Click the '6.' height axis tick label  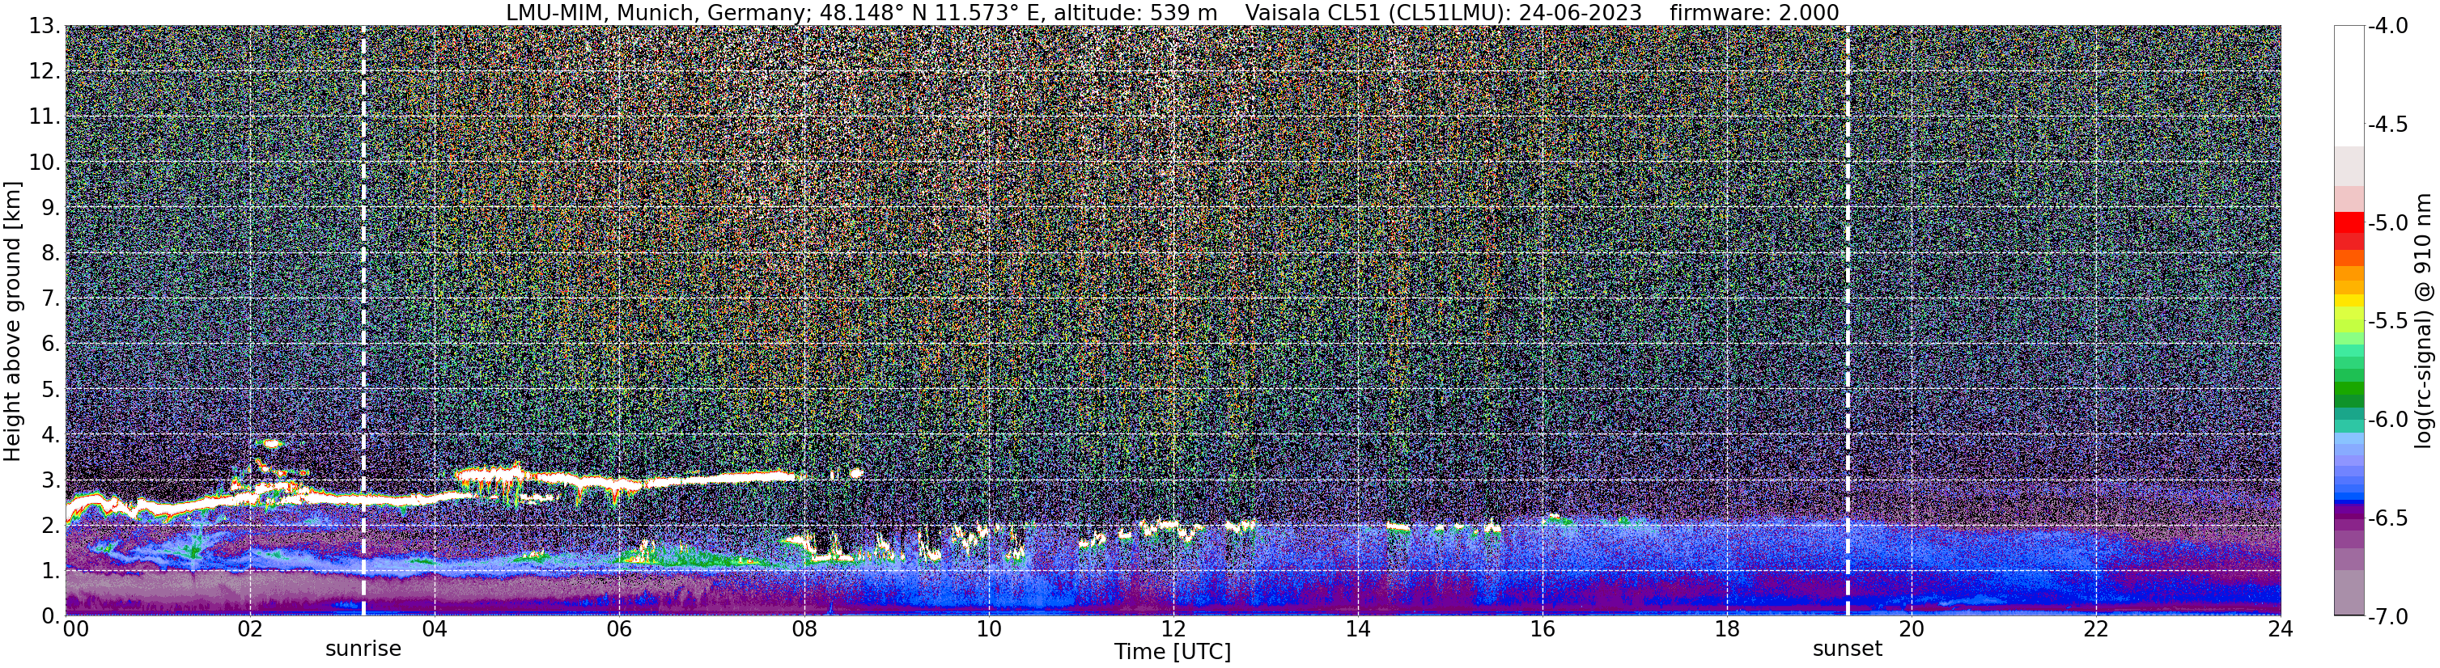51,344
